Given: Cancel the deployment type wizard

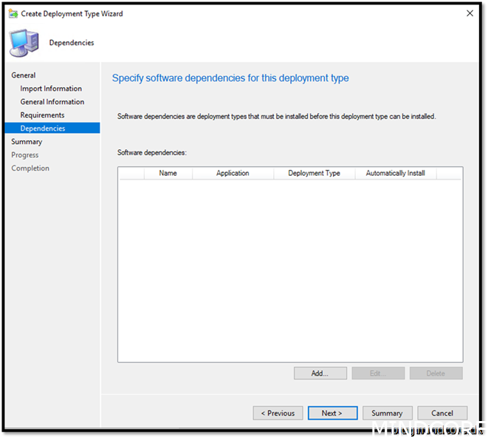Looking at the screenshot, I should (x=442, y=413).
